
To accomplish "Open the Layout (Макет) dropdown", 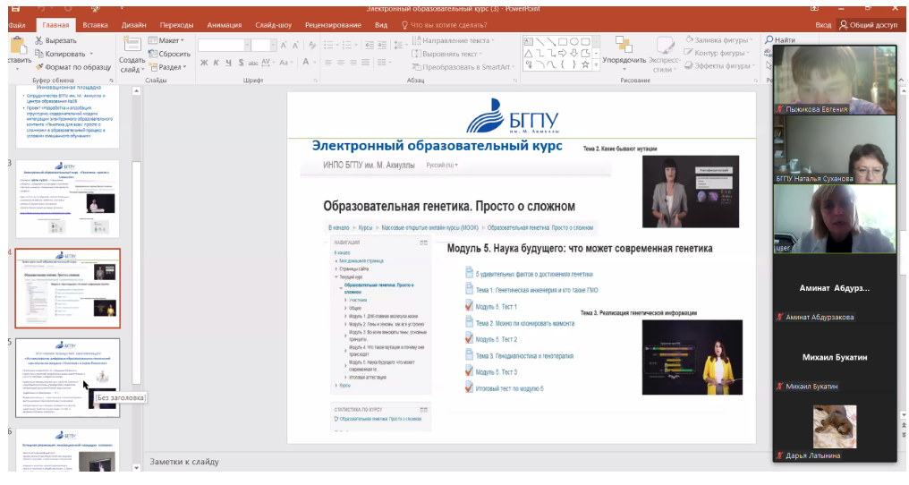I will pyautogui.click(x=168, y=40).
